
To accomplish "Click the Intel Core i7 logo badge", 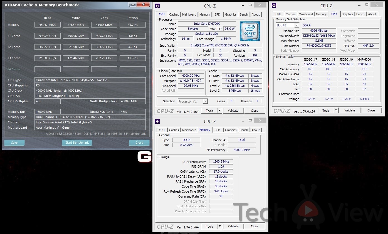I will pos(250,31).
